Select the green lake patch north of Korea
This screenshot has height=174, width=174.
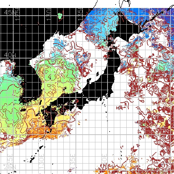(60, 16)
